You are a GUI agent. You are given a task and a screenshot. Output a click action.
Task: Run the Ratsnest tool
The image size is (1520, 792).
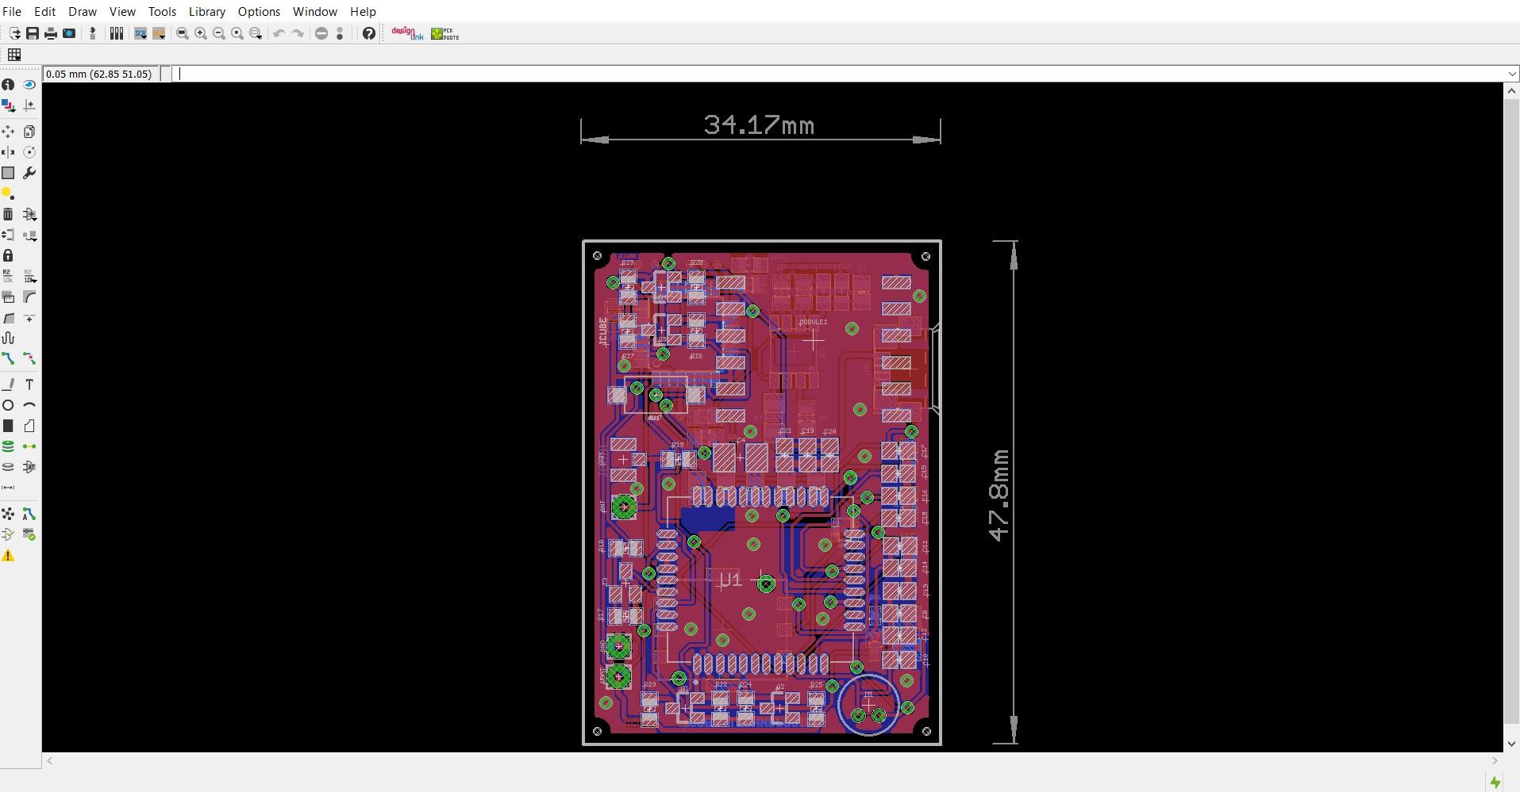8,515
